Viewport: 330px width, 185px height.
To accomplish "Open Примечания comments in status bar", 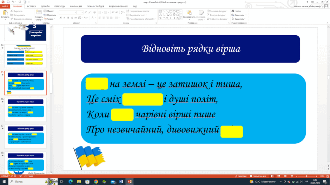I will tap(258, 176).
